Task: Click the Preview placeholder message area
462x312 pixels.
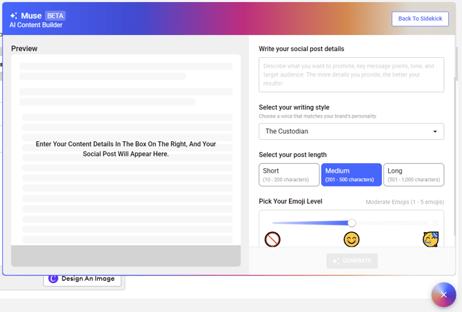Action: click(x=125, y=149)
